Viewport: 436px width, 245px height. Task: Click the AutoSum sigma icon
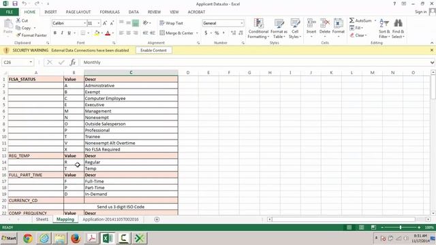coord(352,20)
